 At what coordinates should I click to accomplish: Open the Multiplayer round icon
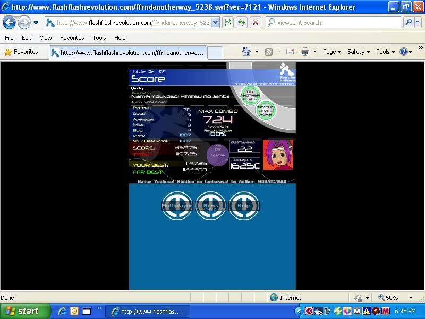coord(177,206)
